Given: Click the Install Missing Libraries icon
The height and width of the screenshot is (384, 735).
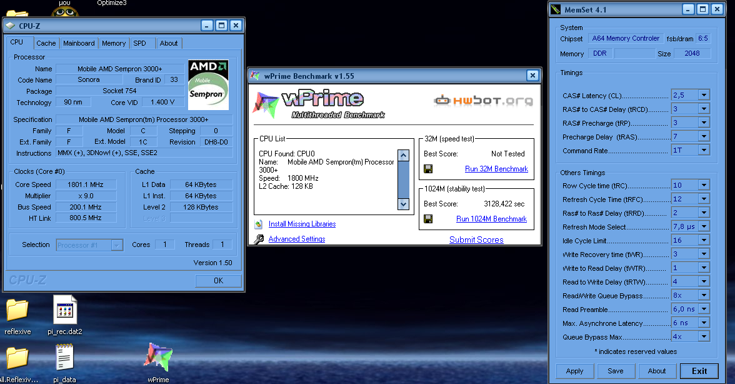Looking at the screenshot, I should click(x=259, y=224).
